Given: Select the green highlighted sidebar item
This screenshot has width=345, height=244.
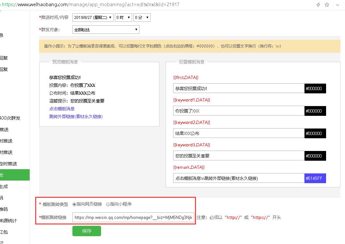Looking at the screenshot, I should click(15, 175).
